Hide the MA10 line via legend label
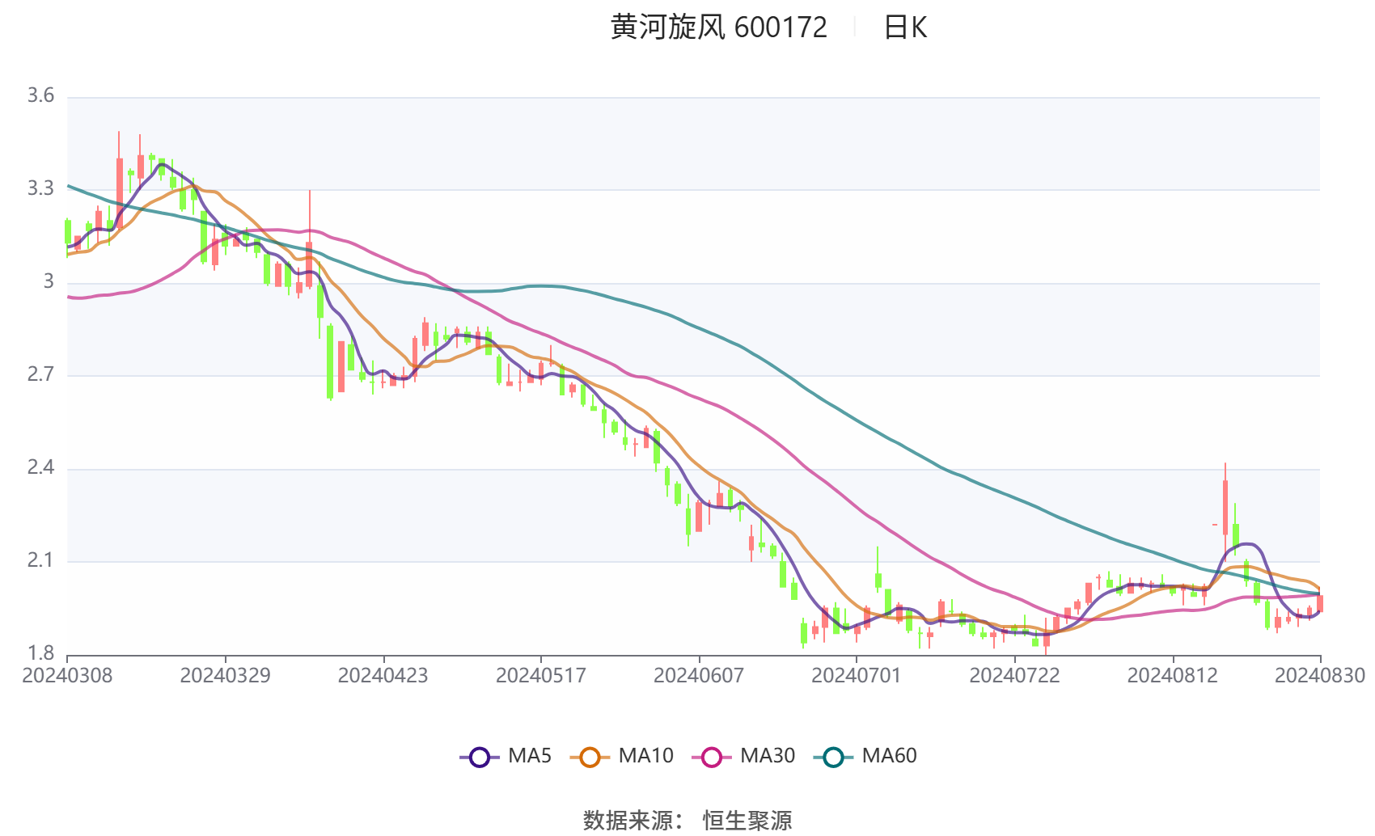1375x836 pixels. (x=645, y=756)
